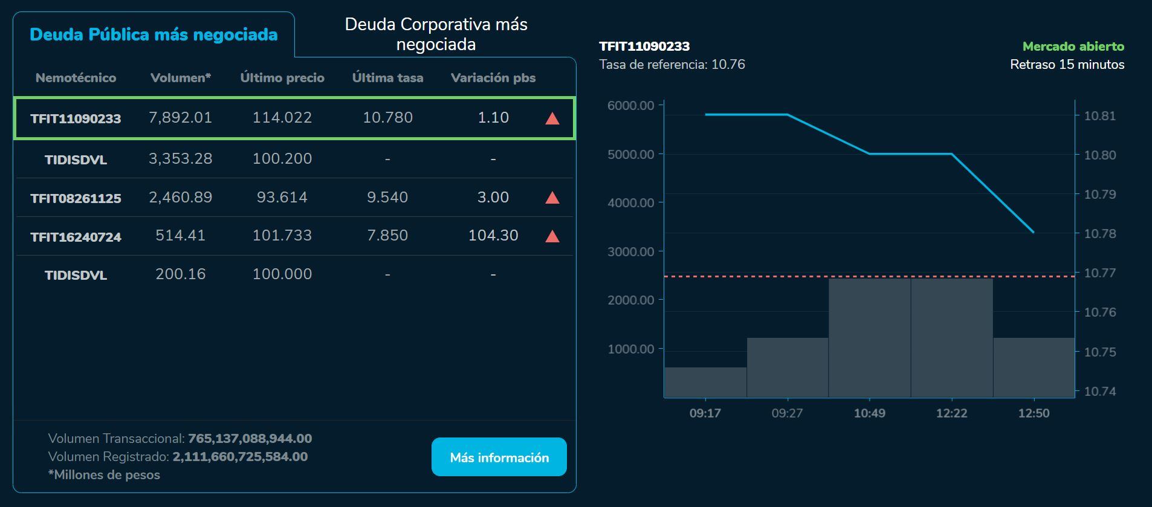Click the variation triangle beside TFIT08261125
Image resolution: width=1152 pixels, height=507 pixels.
coord(552,197)
